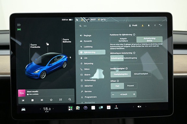Skip to previous station

(23, 100)
